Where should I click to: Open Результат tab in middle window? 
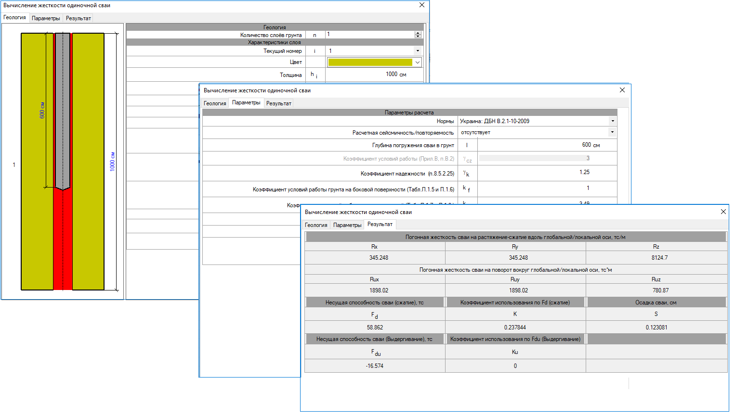click(x=279, y=103)
